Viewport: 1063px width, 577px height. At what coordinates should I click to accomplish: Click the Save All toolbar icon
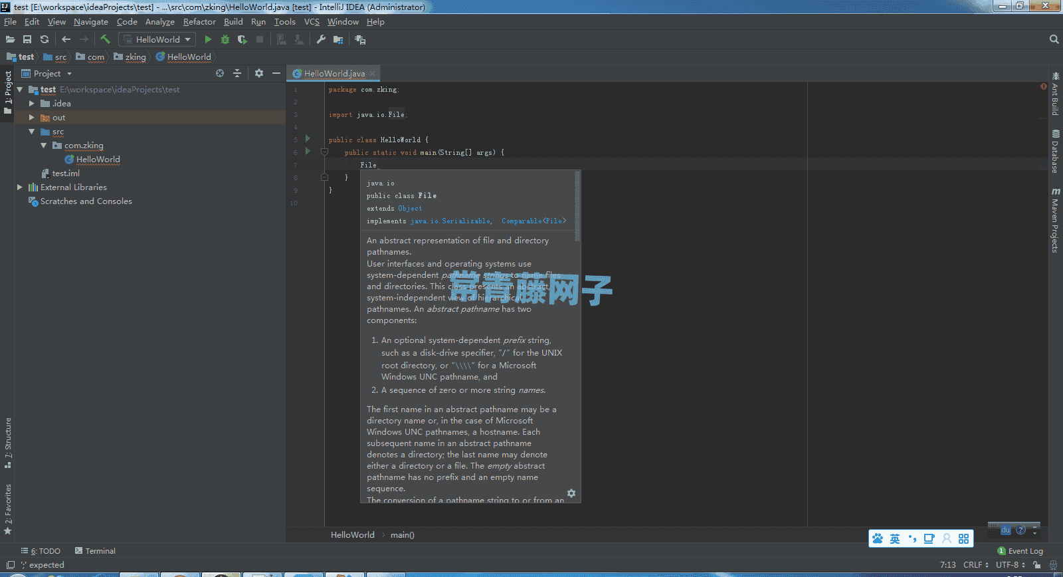click(27, 40)
